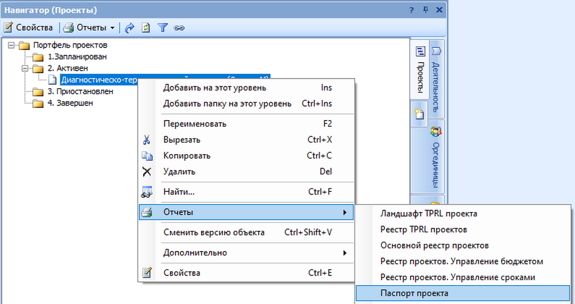This screenshot has width=575, height=304.
Task: Click the Свойства toolbar button
Action: (x=28, y=27)
